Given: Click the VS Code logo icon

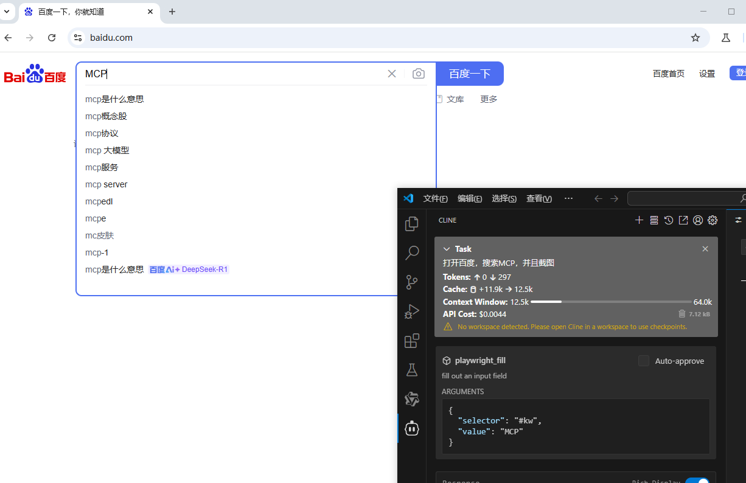Looking at the screenshot, I should coord(408,198).
